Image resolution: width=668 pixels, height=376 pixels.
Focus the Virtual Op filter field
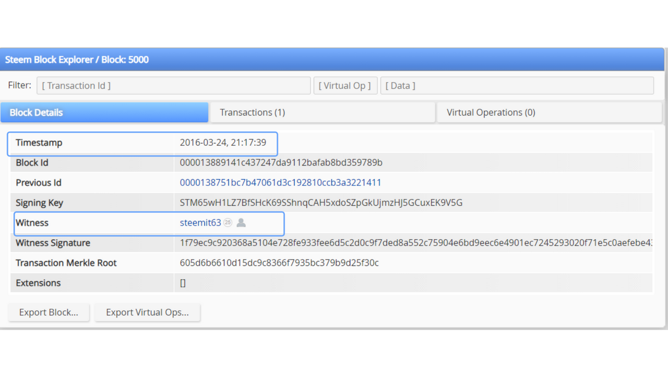point(345,86)
